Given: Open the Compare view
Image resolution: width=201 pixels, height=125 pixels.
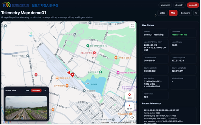Looking at the screenshot, I should 185,13.
